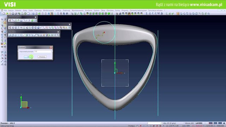Click the first magnifier zoom icon
226x127 pixels.
[x=181, y=13]
